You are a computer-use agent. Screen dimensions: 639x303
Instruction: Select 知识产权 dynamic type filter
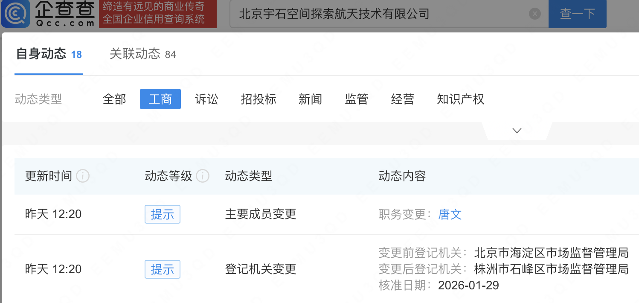461,99
